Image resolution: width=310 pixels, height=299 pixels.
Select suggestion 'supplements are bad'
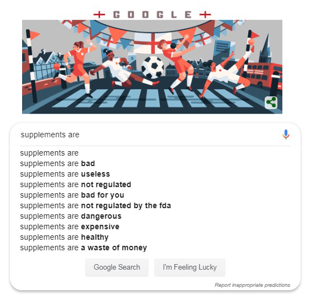point(57,163)
